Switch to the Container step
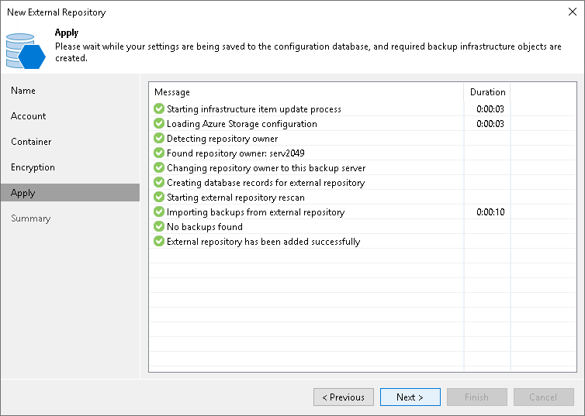Screen dimensions: 585x416 (x=31, y=142)
